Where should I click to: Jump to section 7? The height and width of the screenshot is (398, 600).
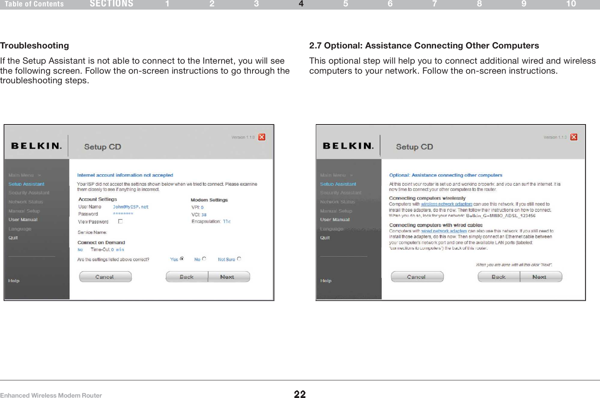[434, 4]
